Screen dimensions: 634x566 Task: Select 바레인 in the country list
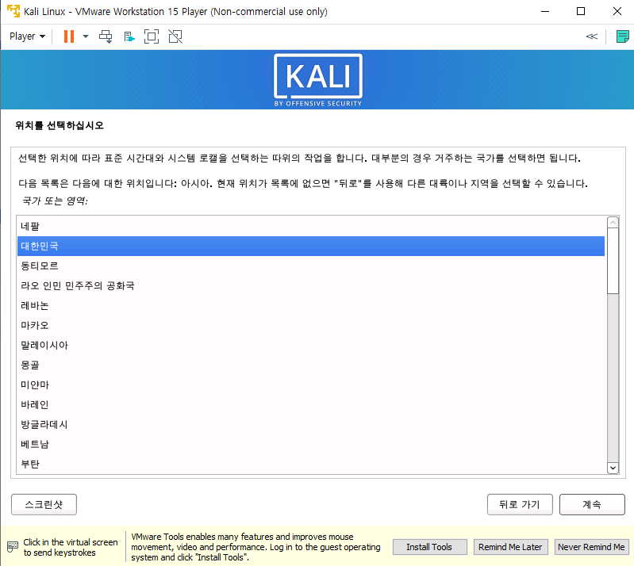pos(311,404)
